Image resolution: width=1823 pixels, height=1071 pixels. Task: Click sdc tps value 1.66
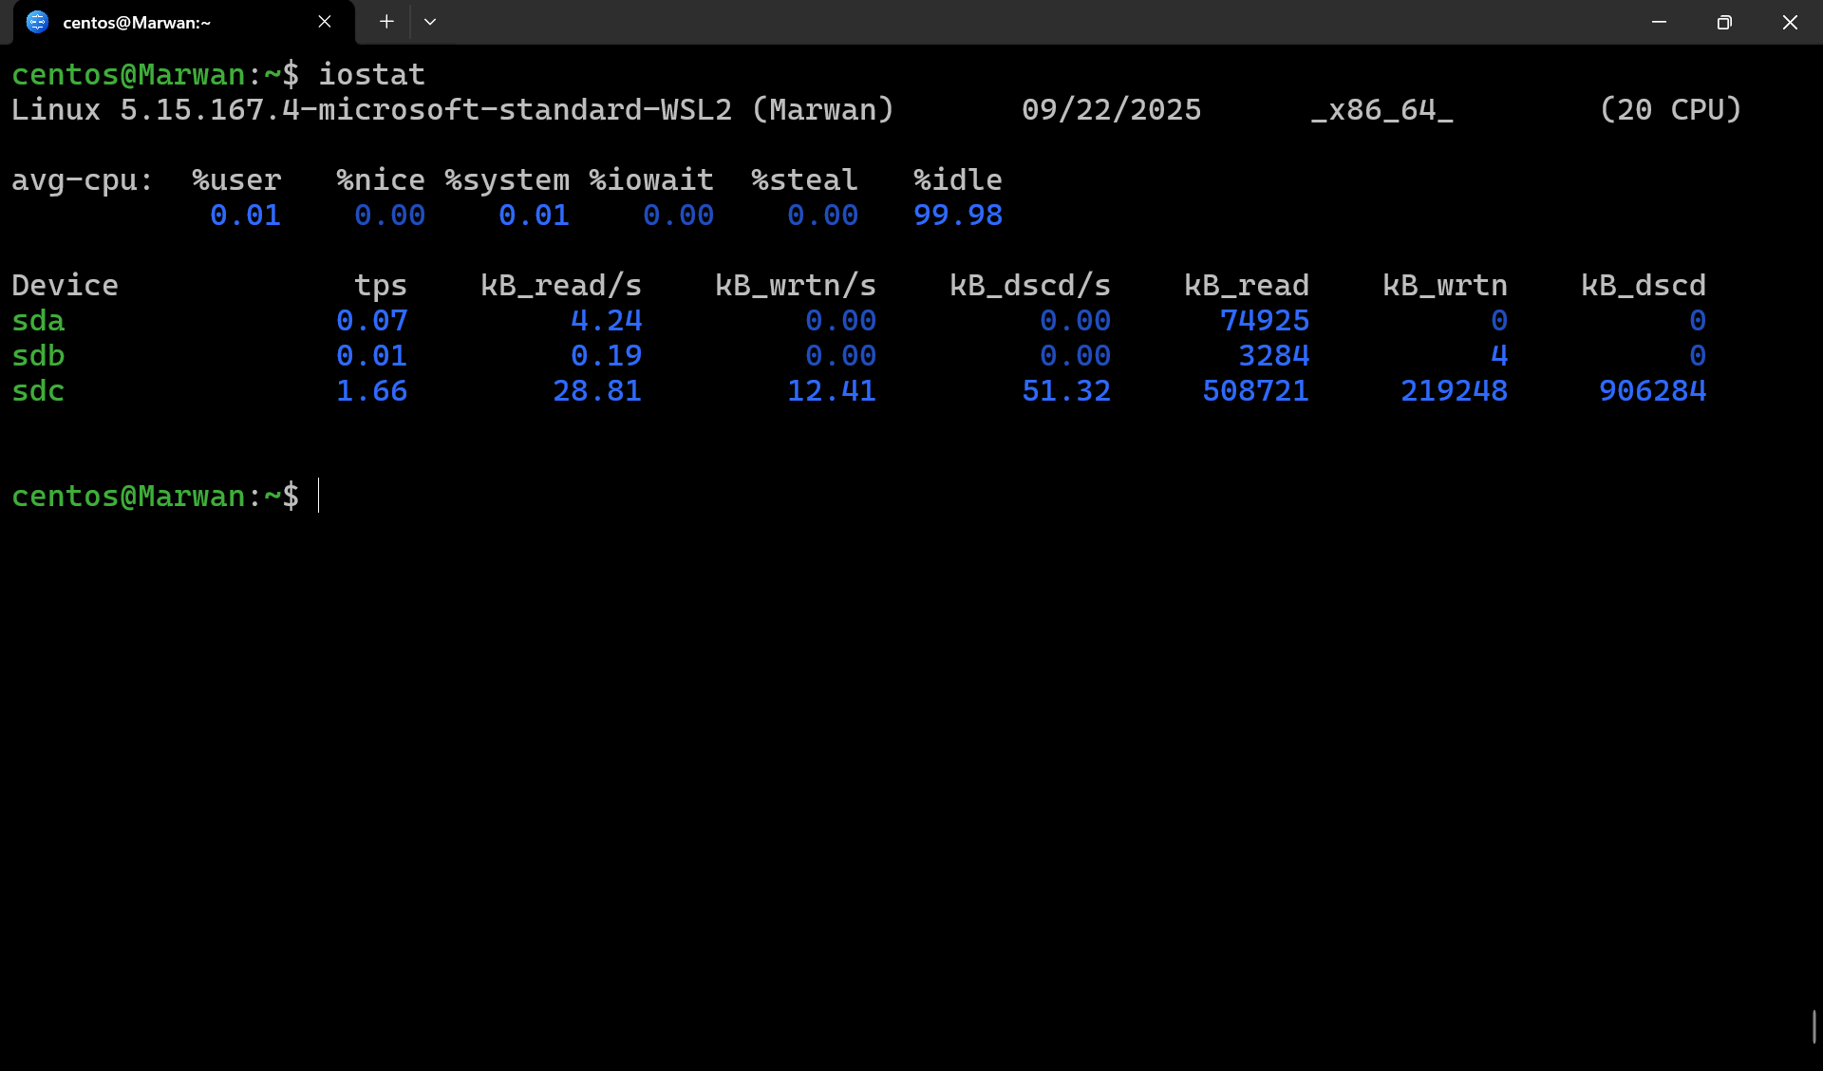371,391
